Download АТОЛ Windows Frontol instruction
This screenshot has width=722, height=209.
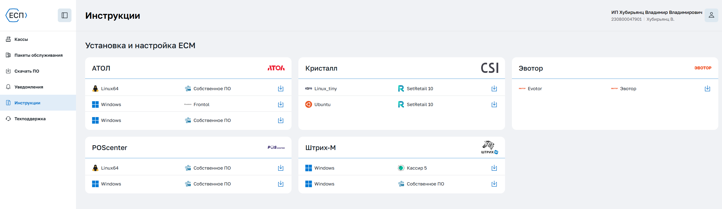click(280, 105)
